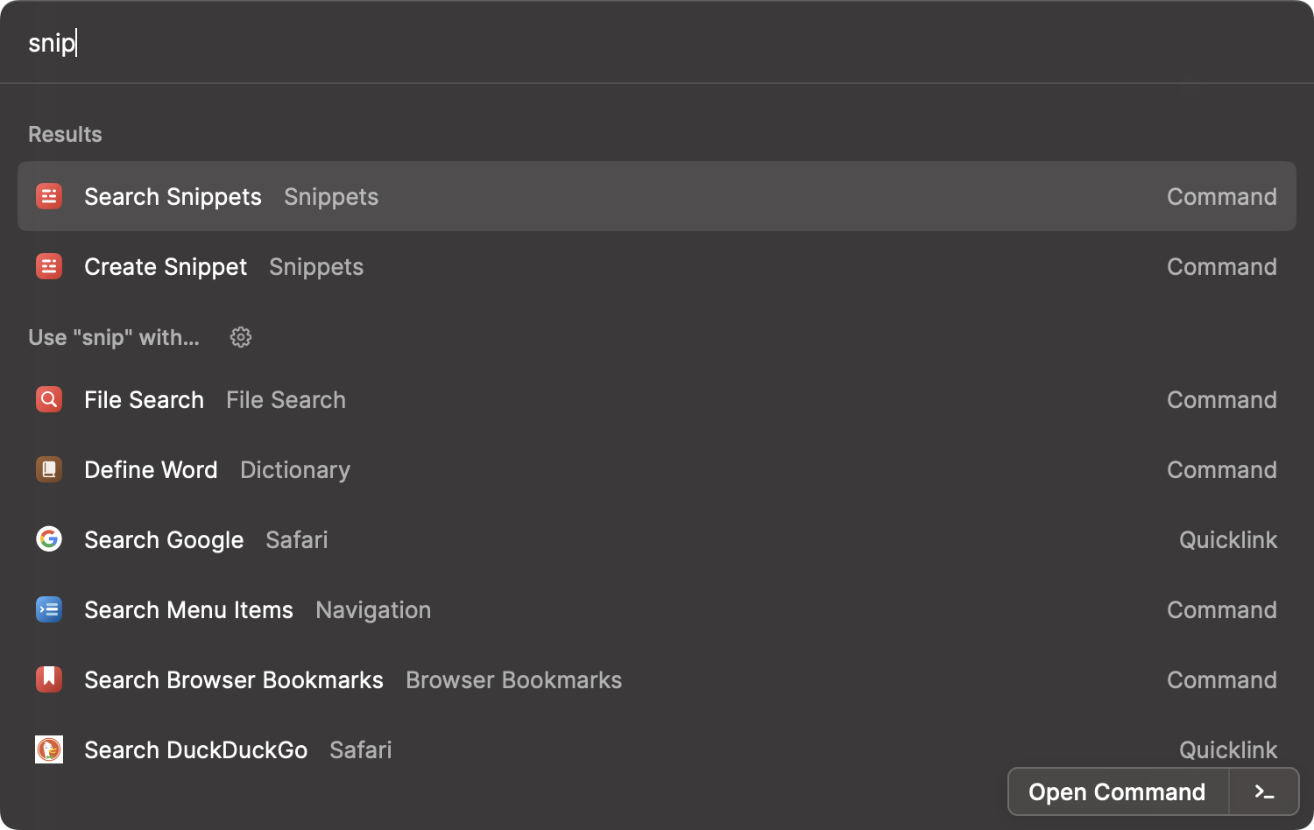The height and width of the screenshot is (830, 1314).
Task: Click the Create Snippet icon
Action: [49, 266]
